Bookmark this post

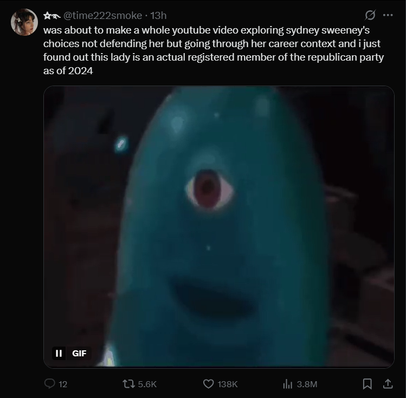point(367,384)
